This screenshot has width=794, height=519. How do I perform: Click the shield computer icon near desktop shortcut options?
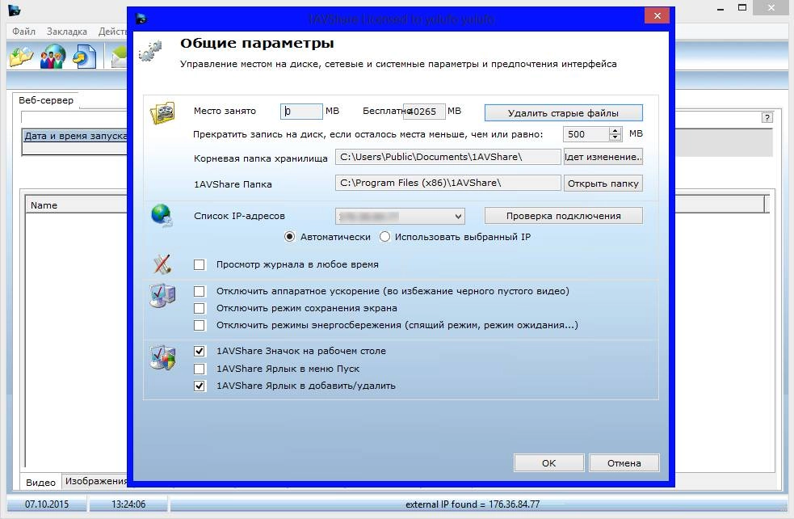pos(162,357)
